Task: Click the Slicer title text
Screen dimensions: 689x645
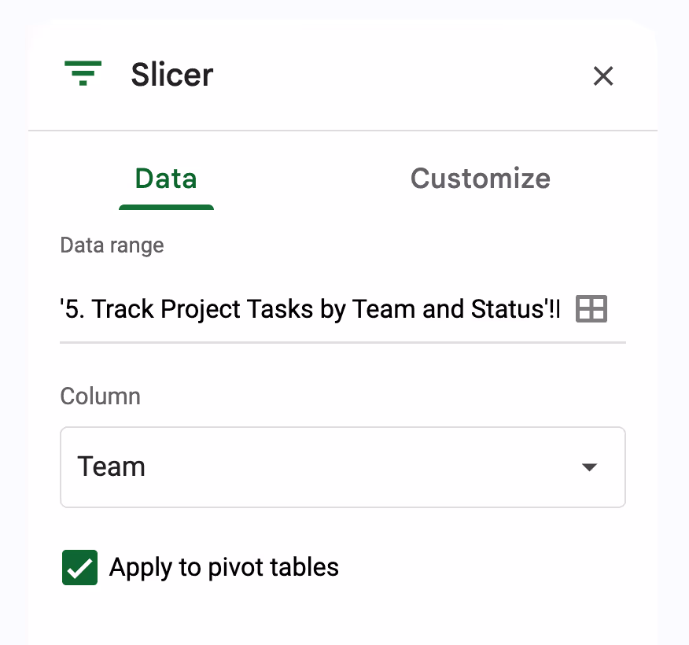Action: (171, 75)
